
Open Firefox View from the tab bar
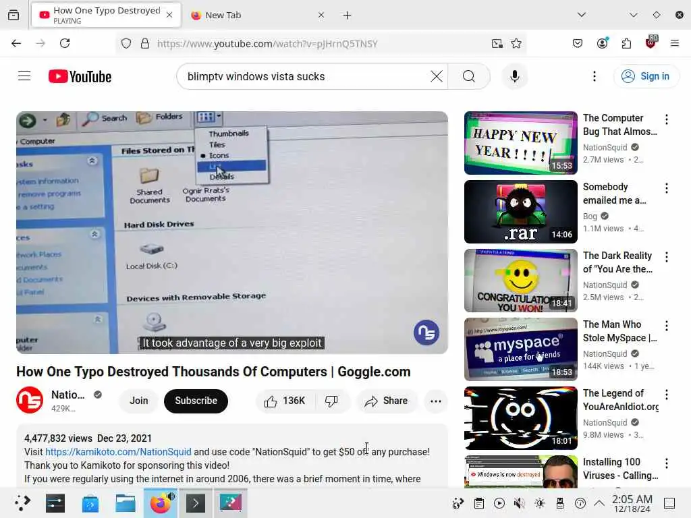point(13,15)
